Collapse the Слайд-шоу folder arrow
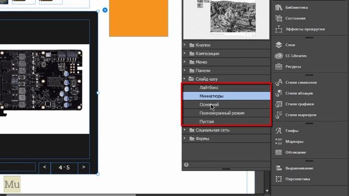Image resolution: width=349 pixels, height=196 pixels. [184, 78]
